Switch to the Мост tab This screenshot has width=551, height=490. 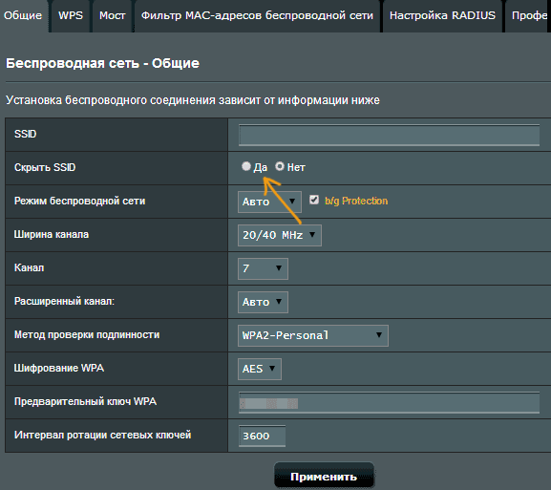coord(112,16)
